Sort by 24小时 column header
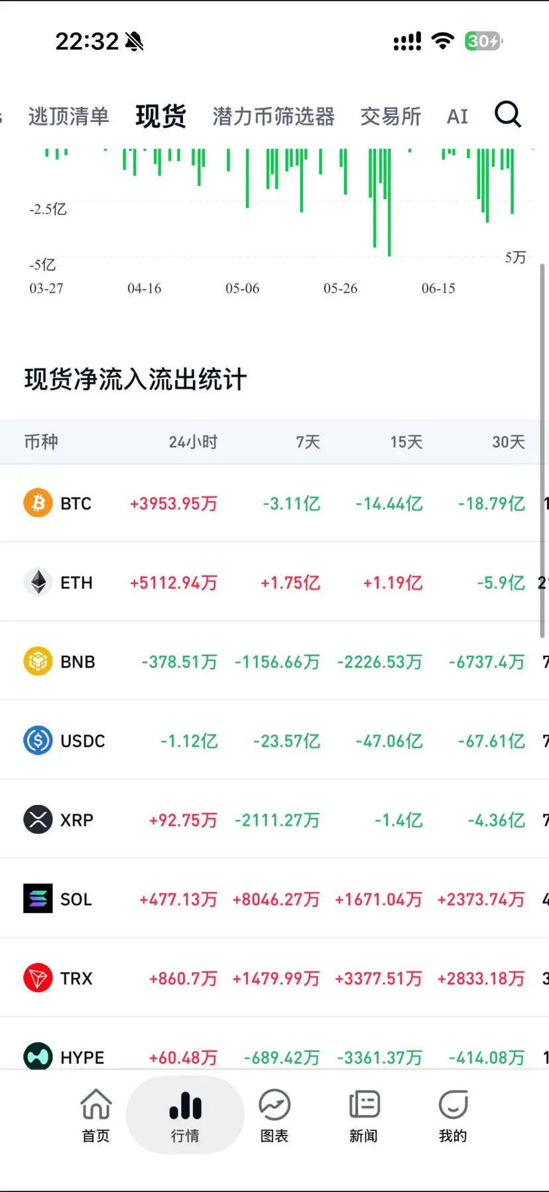Screen dimensions: 549x1192 pyautogui.click(x=193, y=442)
